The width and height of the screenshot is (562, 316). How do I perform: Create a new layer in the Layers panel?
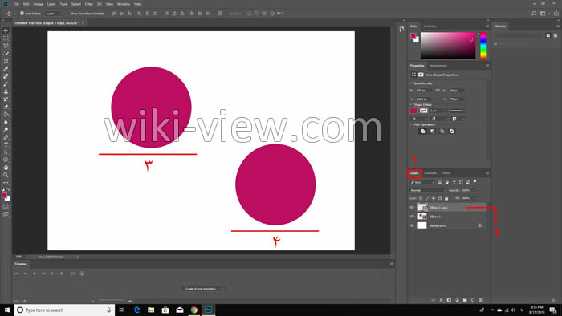[x=473, y=300]
